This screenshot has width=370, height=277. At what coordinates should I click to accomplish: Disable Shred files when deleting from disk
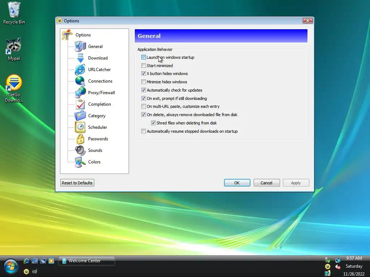click(x=153, y=123)
